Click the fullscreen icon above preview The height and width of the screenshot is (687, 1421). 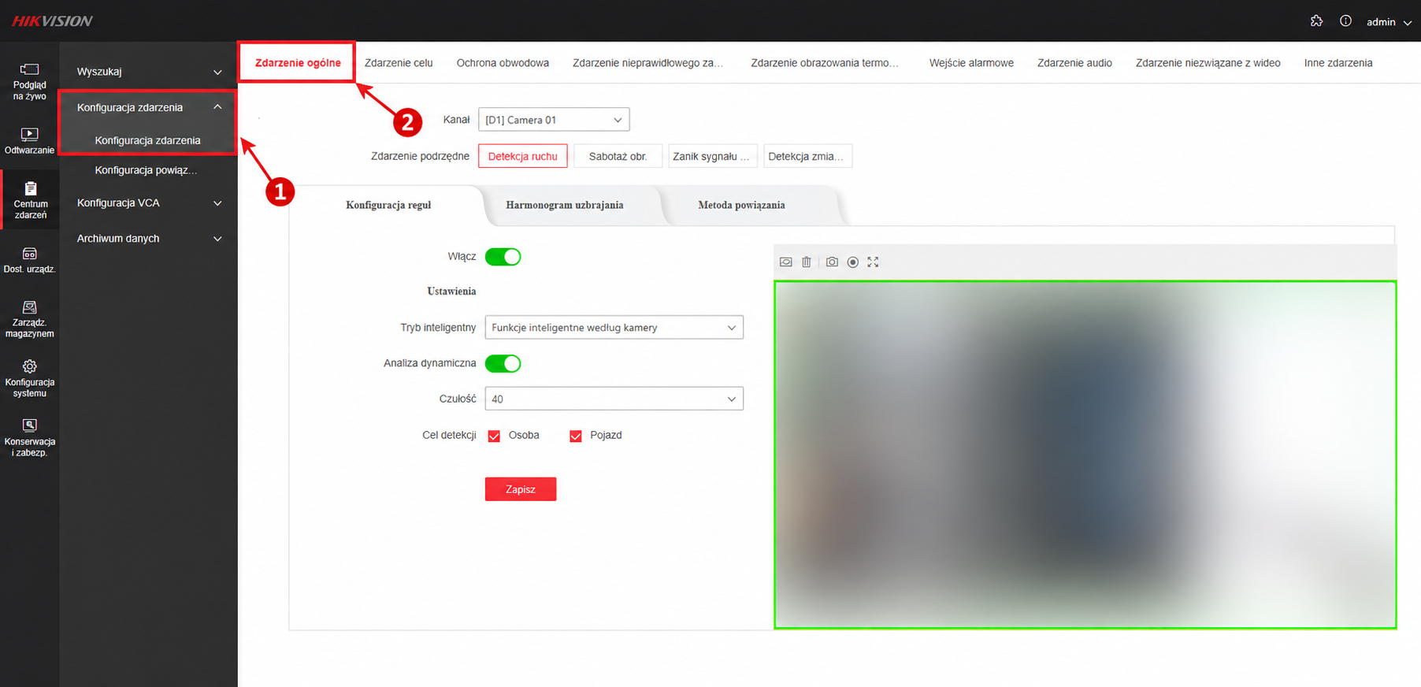(x=873, y=262)
